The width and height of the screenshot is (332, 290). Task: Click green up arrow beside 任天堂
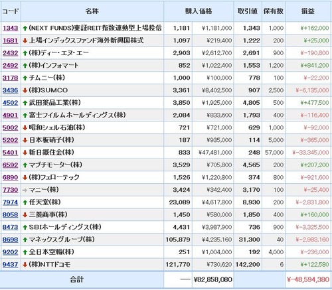pos(25,202)
